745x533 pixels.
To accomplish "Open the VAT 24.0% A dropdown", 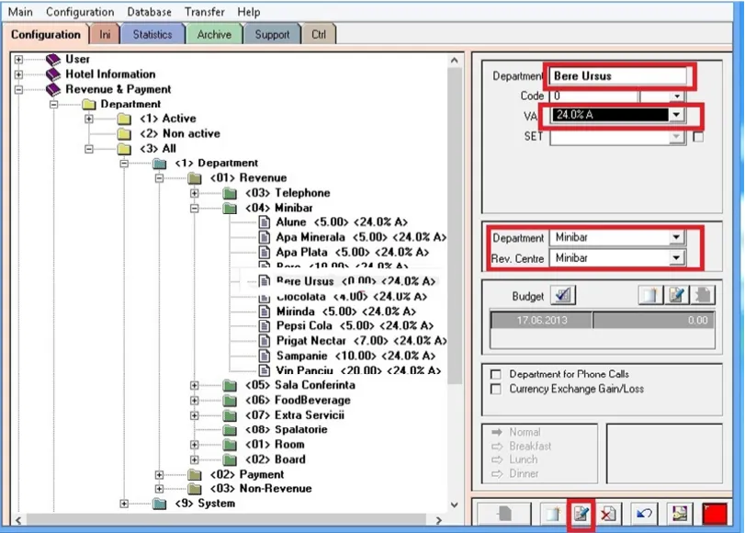I will pyautogui.click(x=676, y=115).
